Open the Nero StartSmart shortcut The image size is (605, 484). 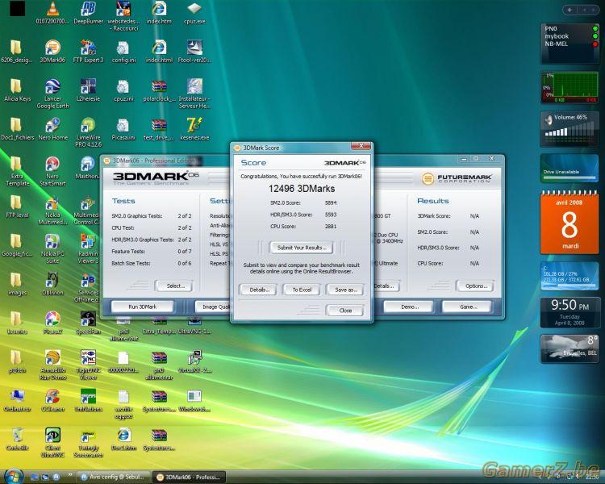point(52,171)
